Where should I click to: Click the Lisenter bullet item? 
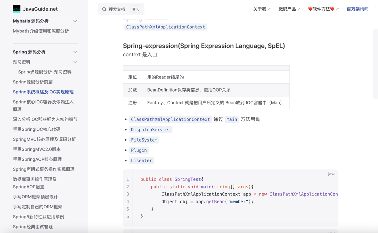(142, 161)
